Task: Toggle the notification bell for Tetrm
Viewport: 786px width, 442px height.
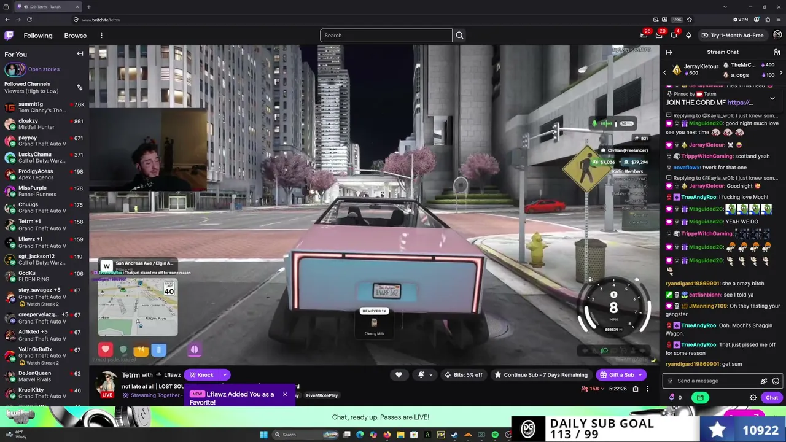Action: 421,375
